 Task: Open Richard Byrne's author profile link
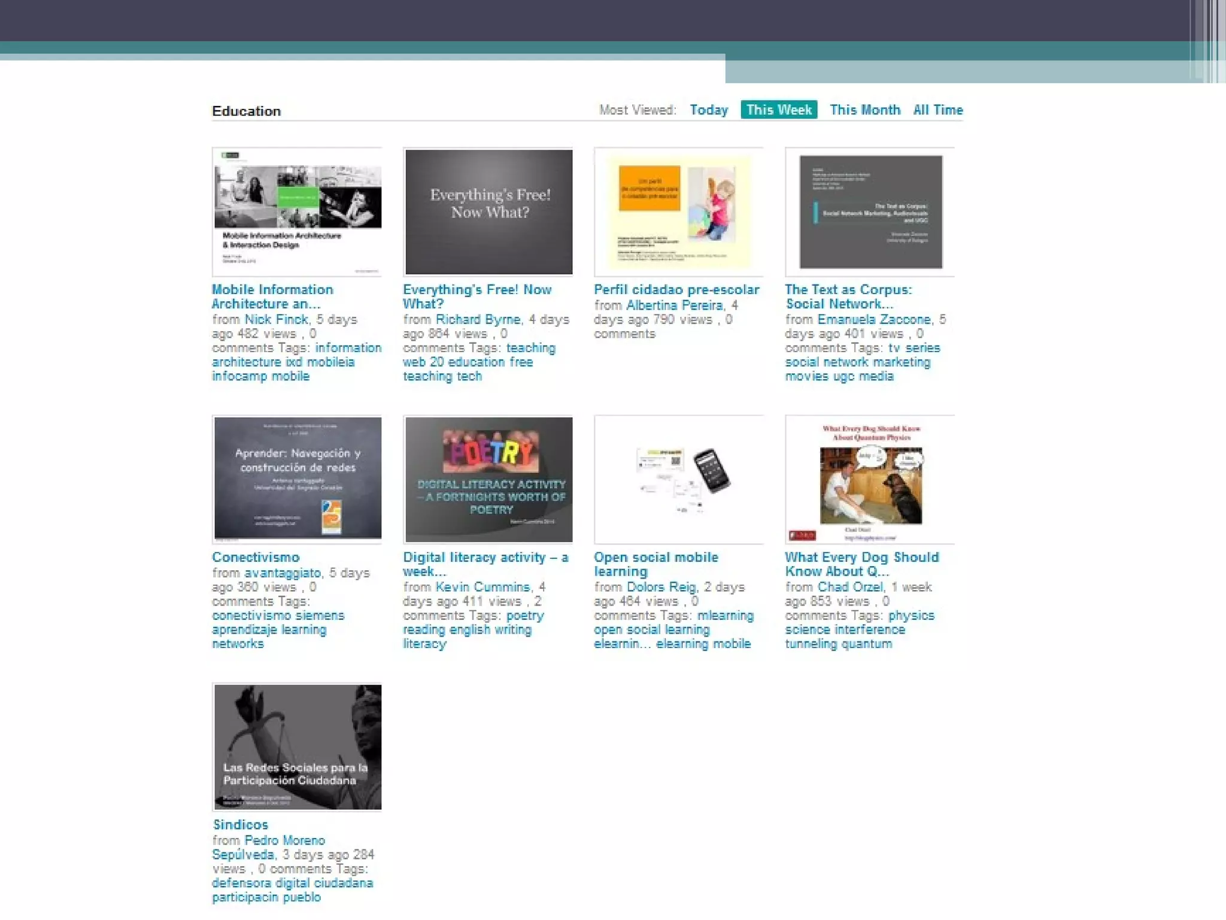point(478,320)
